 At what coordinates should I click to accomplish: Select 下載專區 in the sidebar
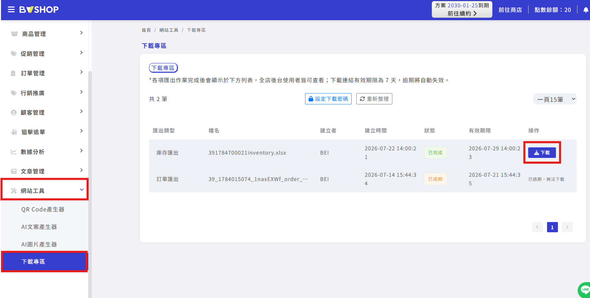click(44, 262)
